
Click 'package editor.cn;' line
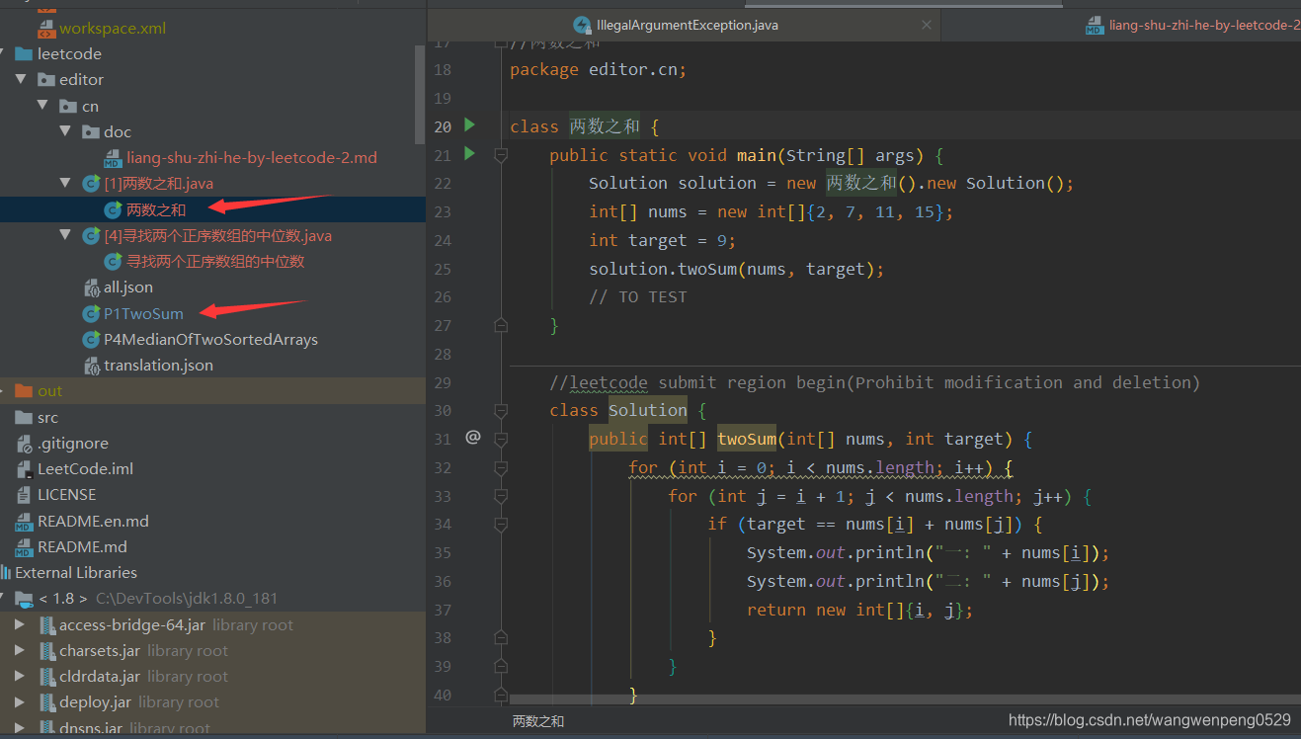598,69
